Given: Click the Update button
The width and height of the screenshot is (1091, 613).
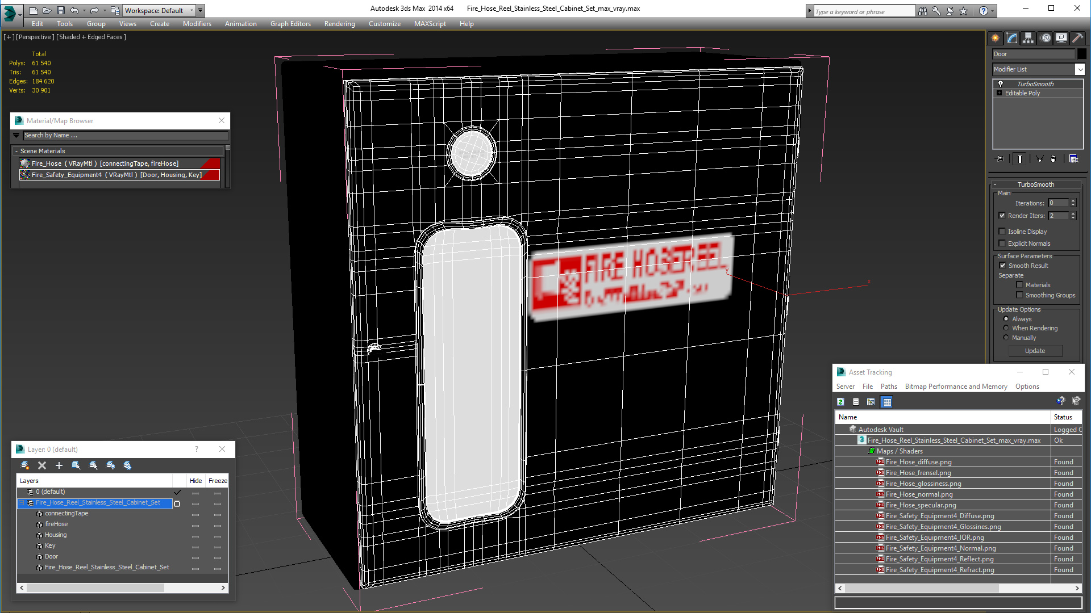Looking at the screenshot, I should (1035, 351).
